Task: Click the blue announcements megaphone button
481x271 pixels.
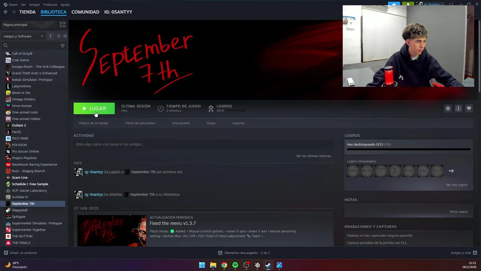Action: [394, 5]
